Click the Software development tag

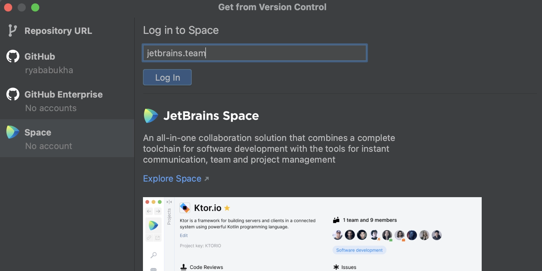coord(359,250)
